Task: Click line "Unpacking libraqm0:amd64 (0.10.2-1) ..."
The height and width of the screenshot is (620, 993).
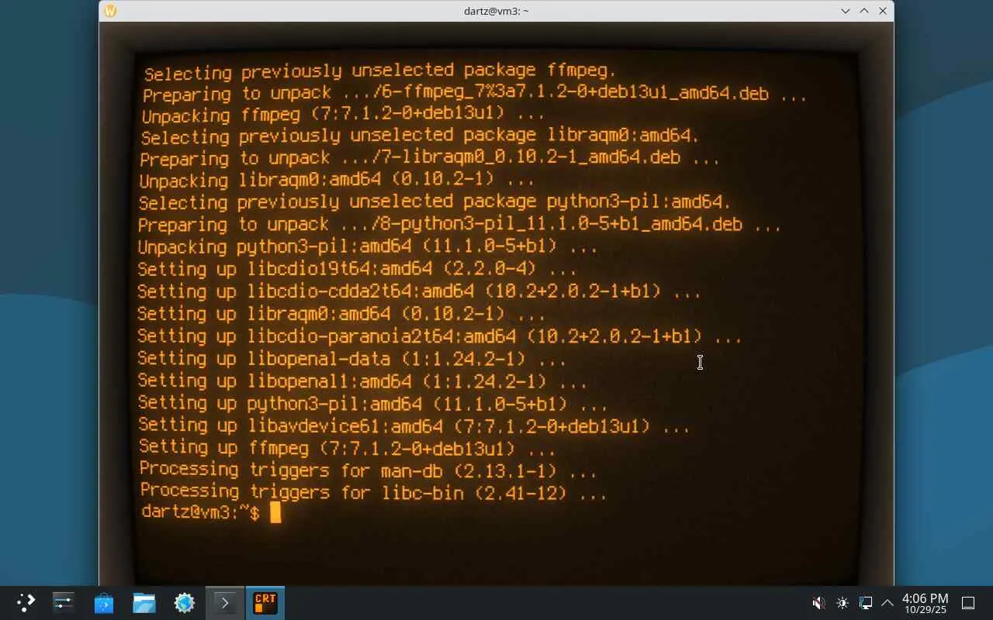Action: click(x=337, y=181)
